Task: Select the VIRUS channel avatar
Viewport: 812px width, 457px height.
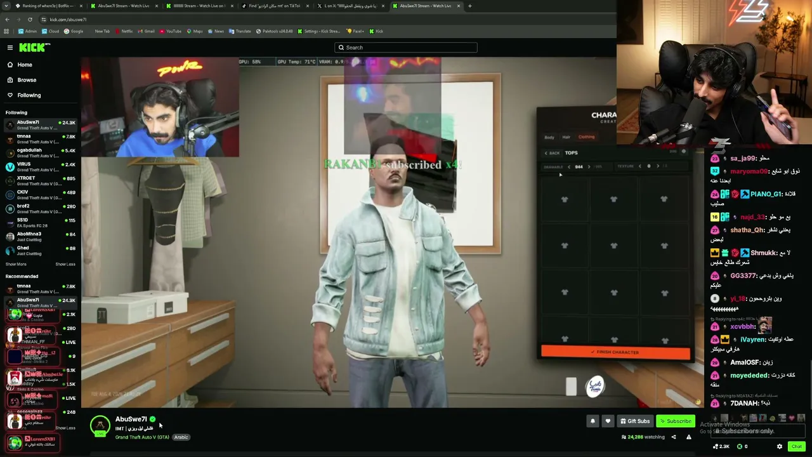Action: pos(10,167)
